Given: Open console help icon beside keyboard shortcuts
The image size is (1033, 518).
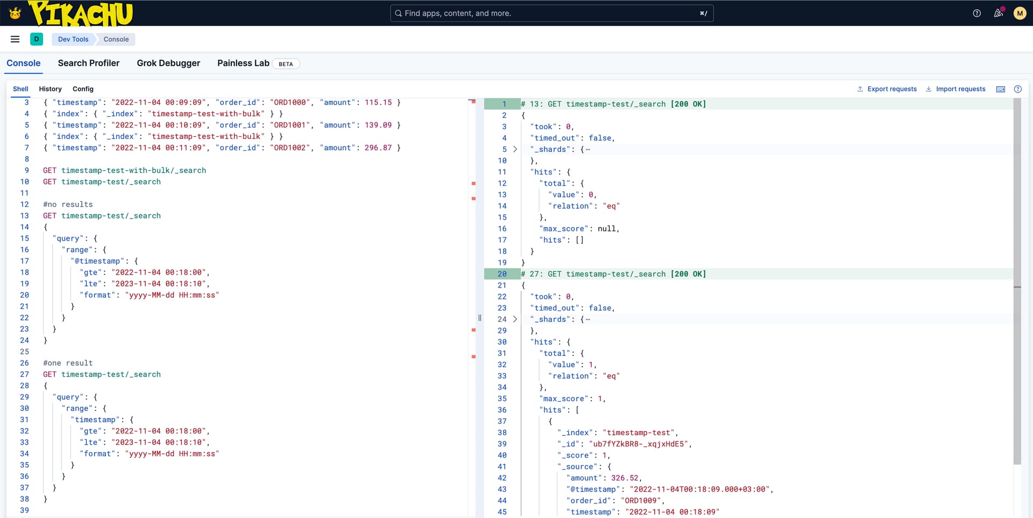Looking at the screenshot, I should (1017, 89).
